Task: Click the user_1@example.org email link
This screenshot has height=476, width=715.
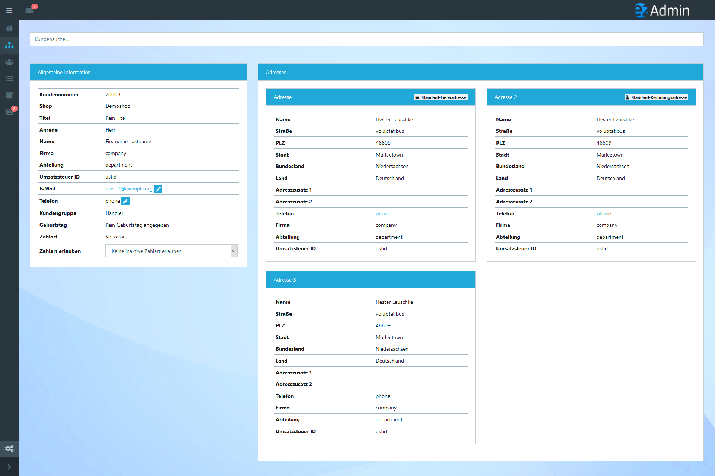Action: (129, 189)
